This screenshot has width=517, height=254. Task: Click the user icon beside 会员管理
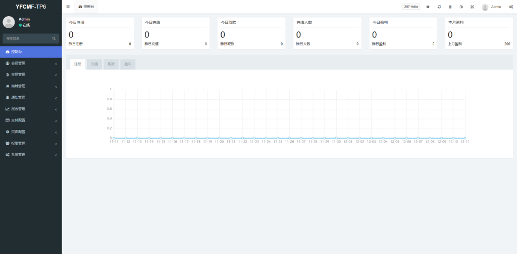coord(8,63)
